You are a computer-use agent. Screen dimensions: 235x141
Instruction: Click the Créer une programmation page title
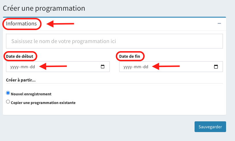click(x=44, y=8)
